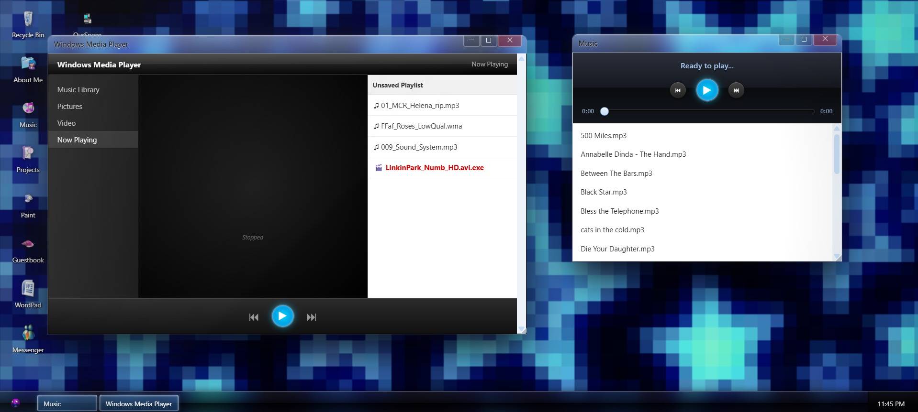
Task: Click the 11:45 PM taskbar clock
Action: [891, 404]
